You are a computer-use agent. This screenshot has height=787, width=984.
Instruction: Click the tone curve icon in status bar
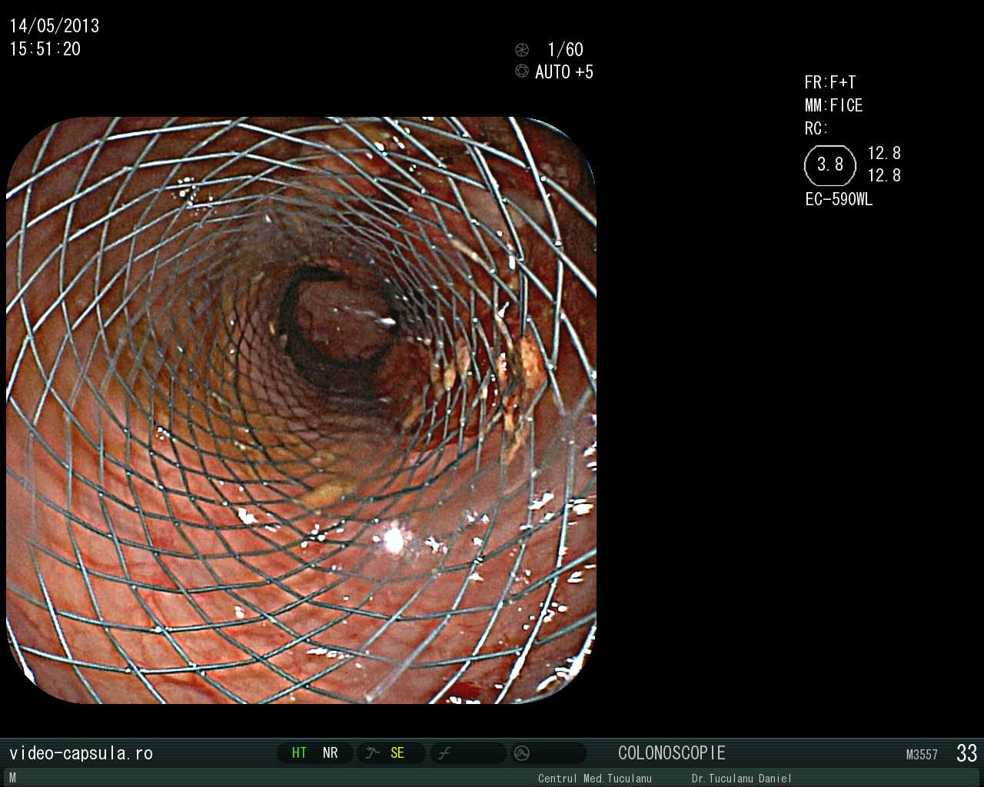point(444,753)
